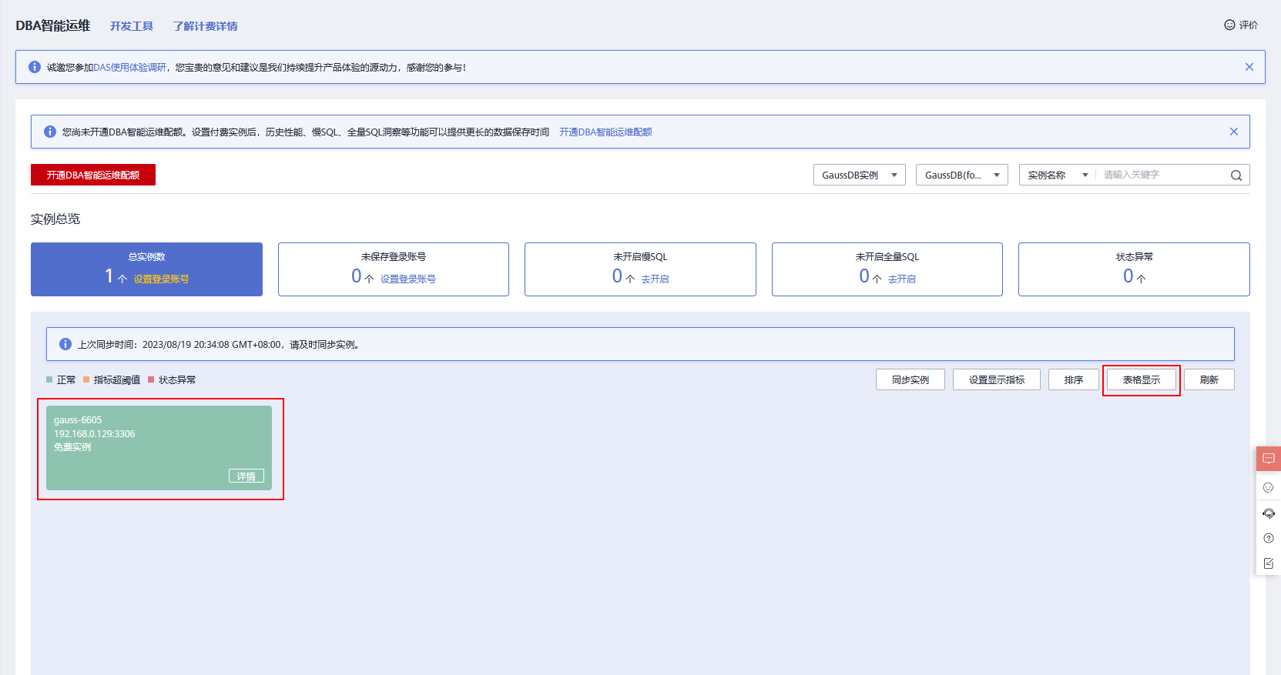Open the 了解计费详情 link
The width and height of the screenshot is (1281, 675).
[205, 26]
